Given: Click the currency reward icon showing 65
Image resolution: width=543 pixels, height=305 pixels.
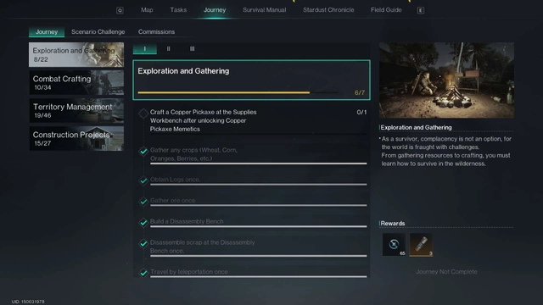Looking at the screenshot, I should (x=394, y=245).
